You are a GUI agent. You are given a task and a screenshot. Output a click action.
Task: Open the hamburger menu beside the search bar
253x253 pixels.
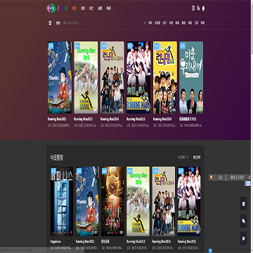50,23
